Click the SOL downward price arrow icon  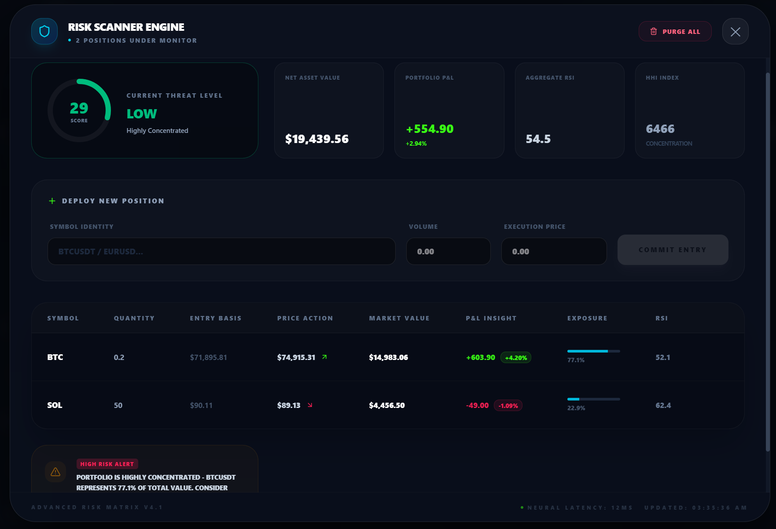tap(310, 405)
